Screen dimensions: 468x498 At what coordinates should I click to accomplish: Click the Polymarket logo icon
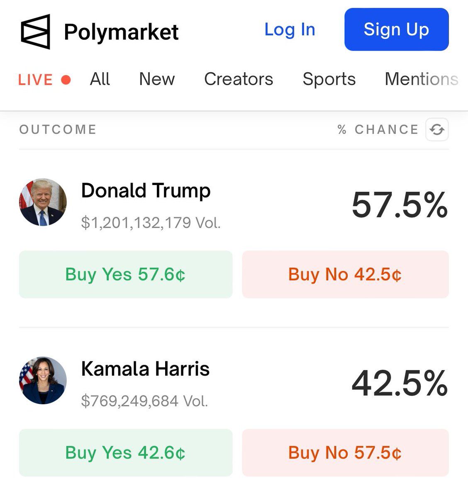pos(36,32)
